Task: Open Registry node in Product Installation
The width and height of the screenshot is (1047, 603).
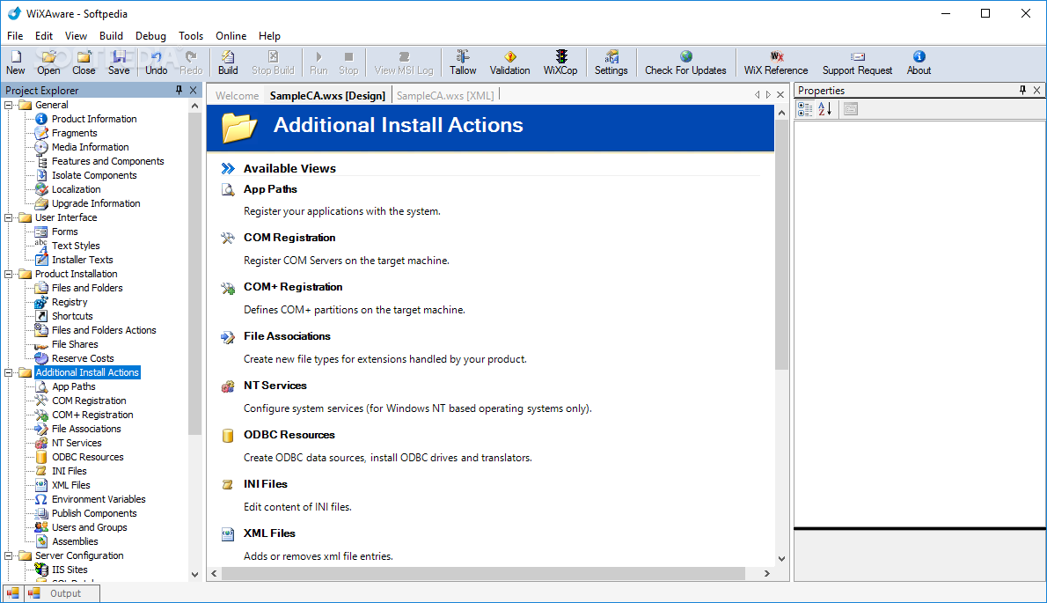Action: (70, 302)
